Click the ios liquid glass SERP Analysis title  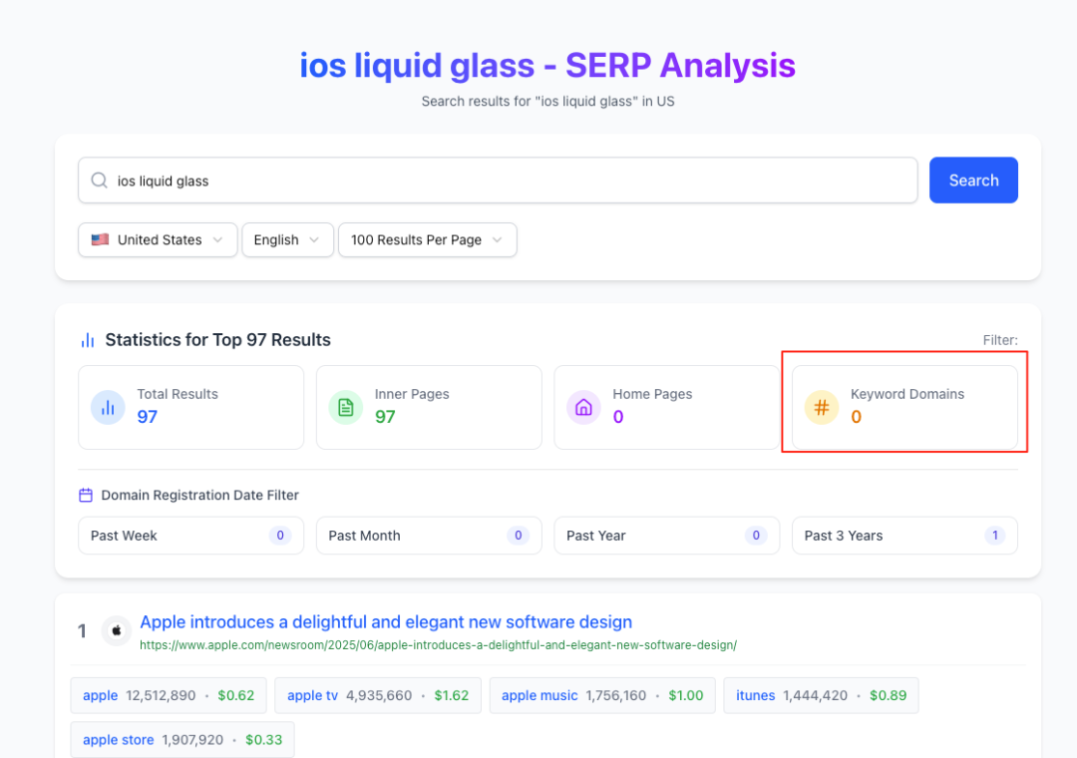[547, 66]
